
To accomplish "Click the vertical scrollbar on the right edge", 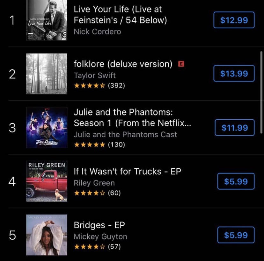I will tap(261, 83).
